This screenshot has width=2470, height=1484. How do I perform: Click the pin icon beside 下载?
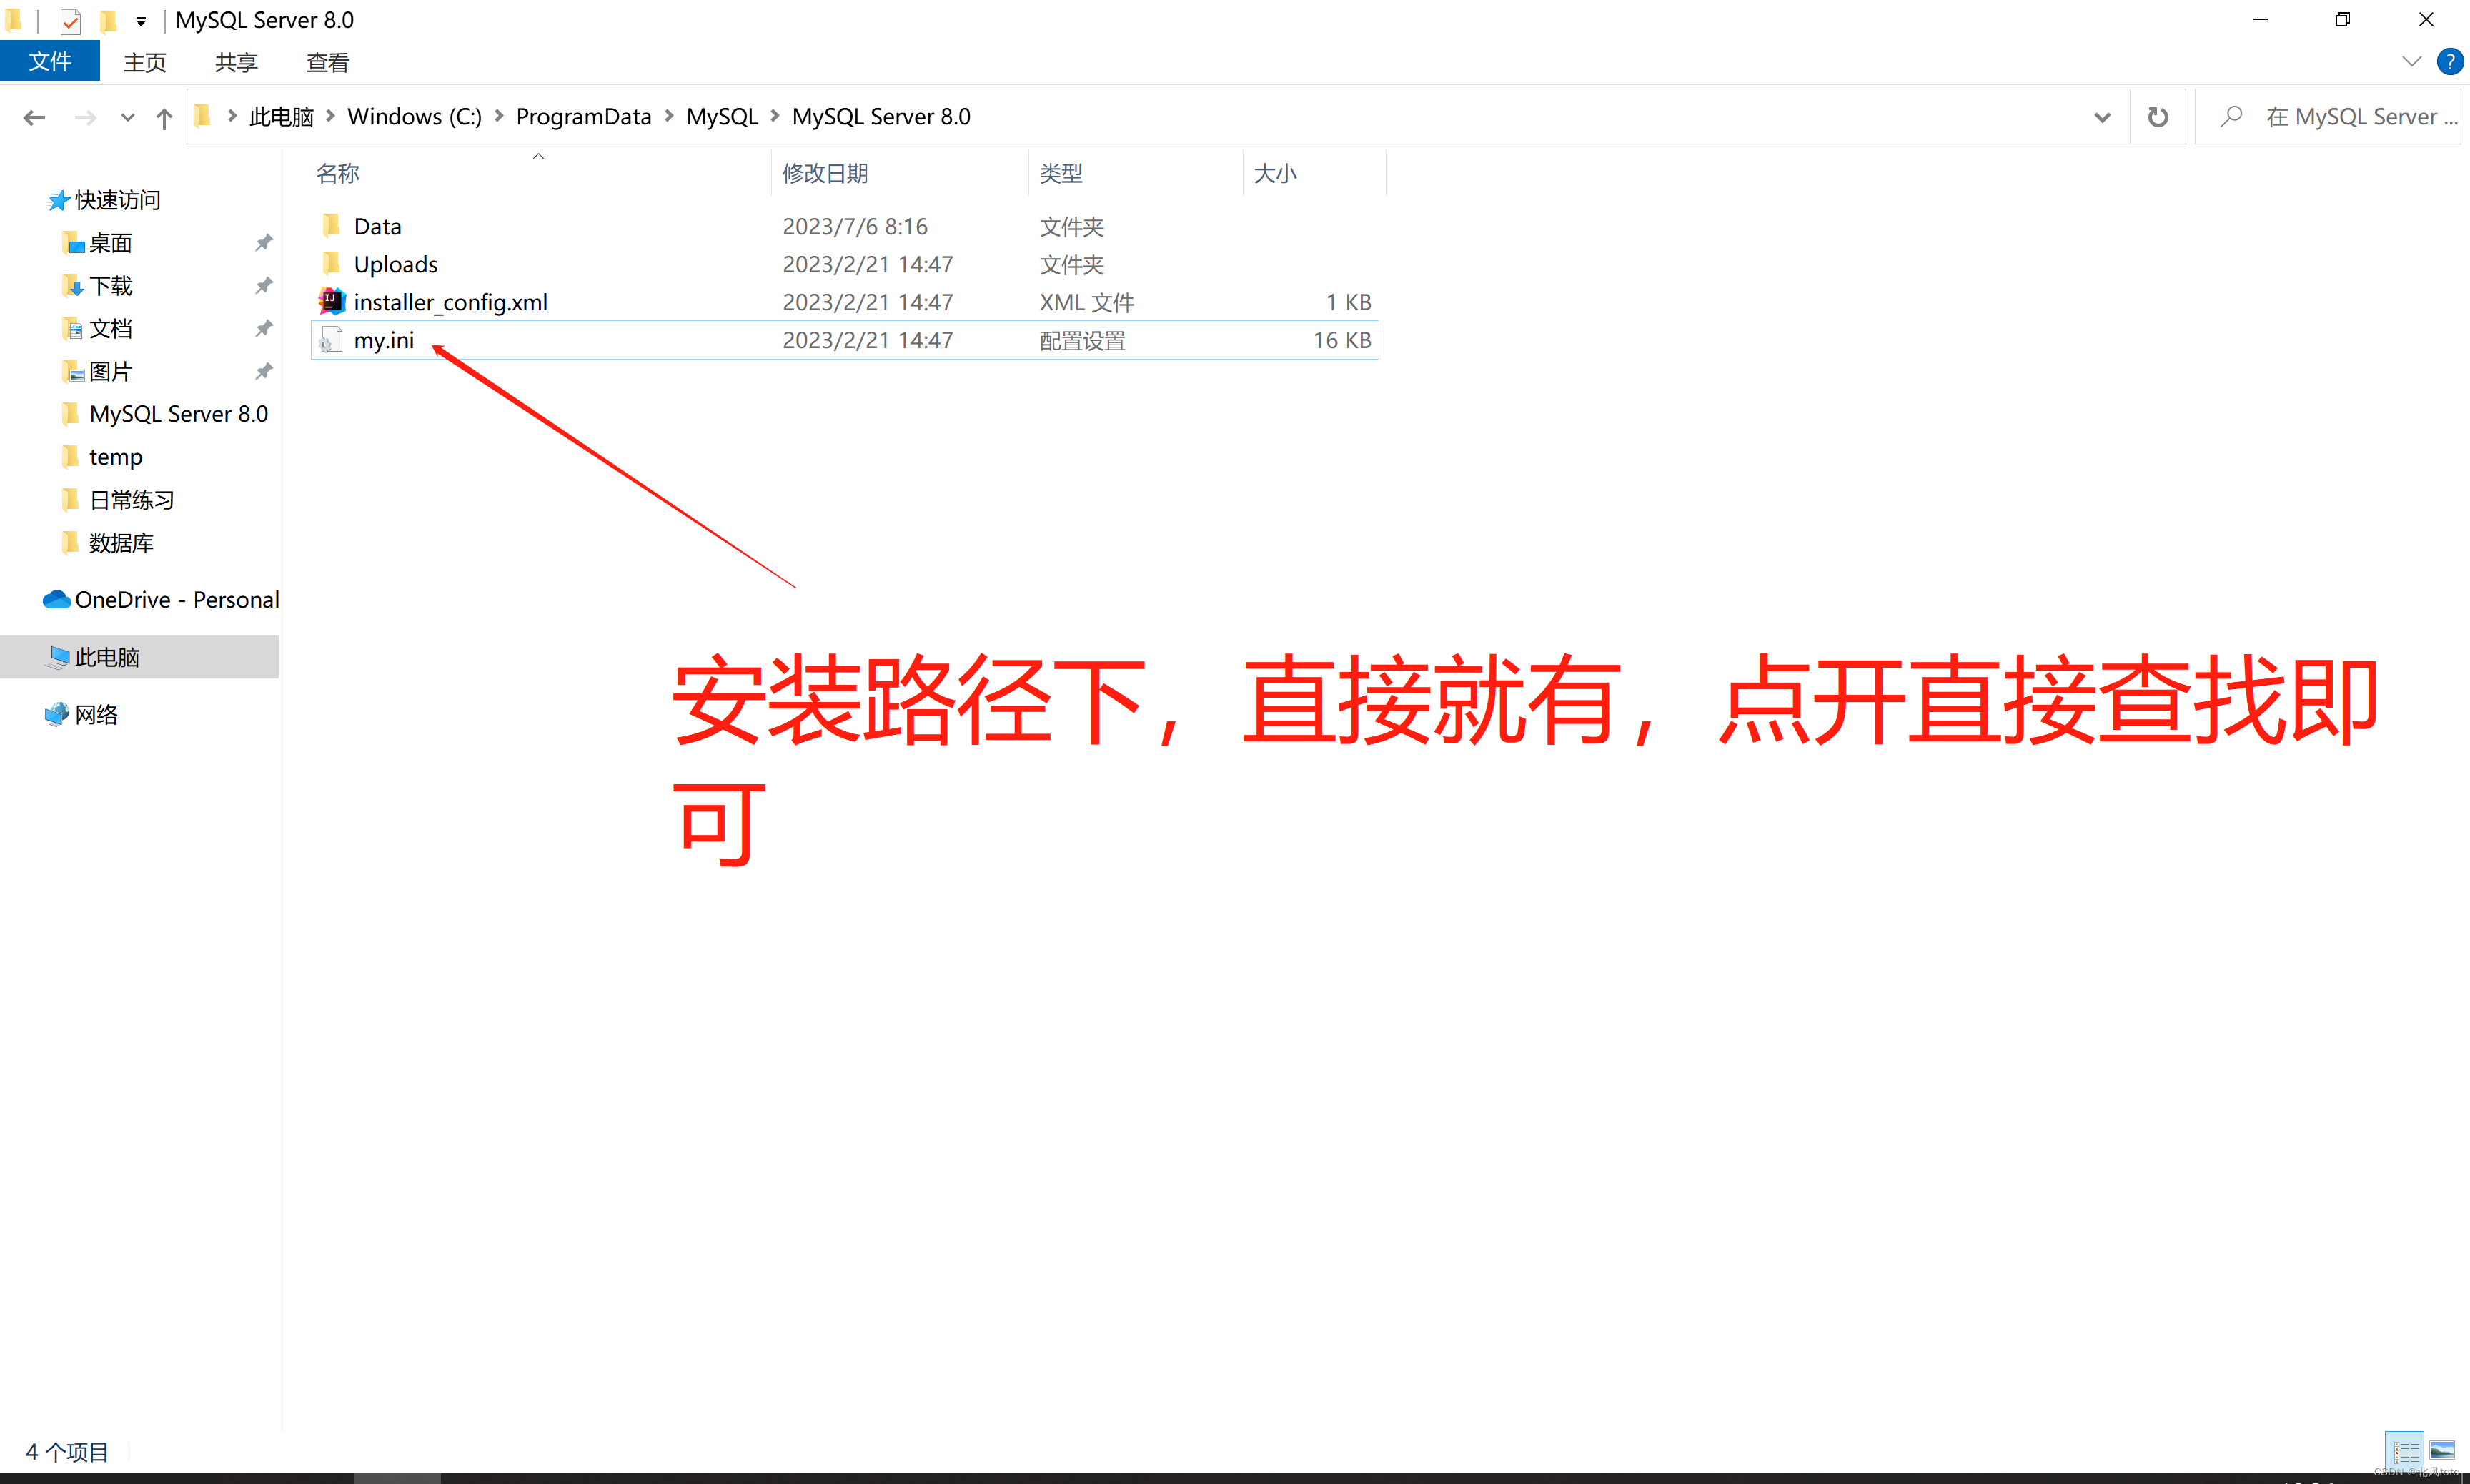(263, 286)
